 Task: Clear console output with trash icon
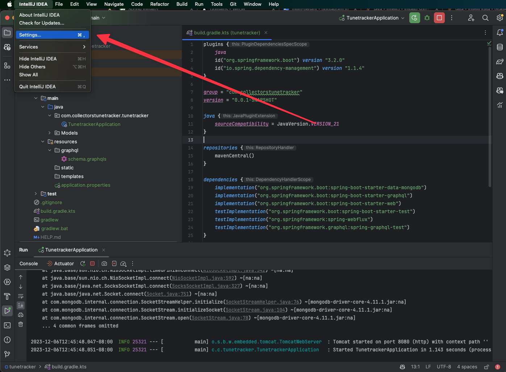21,324
